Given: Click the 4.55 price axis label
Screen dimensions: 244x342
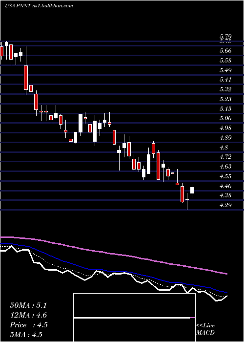Looking at the screenshot, I should [x=225, y=176].
